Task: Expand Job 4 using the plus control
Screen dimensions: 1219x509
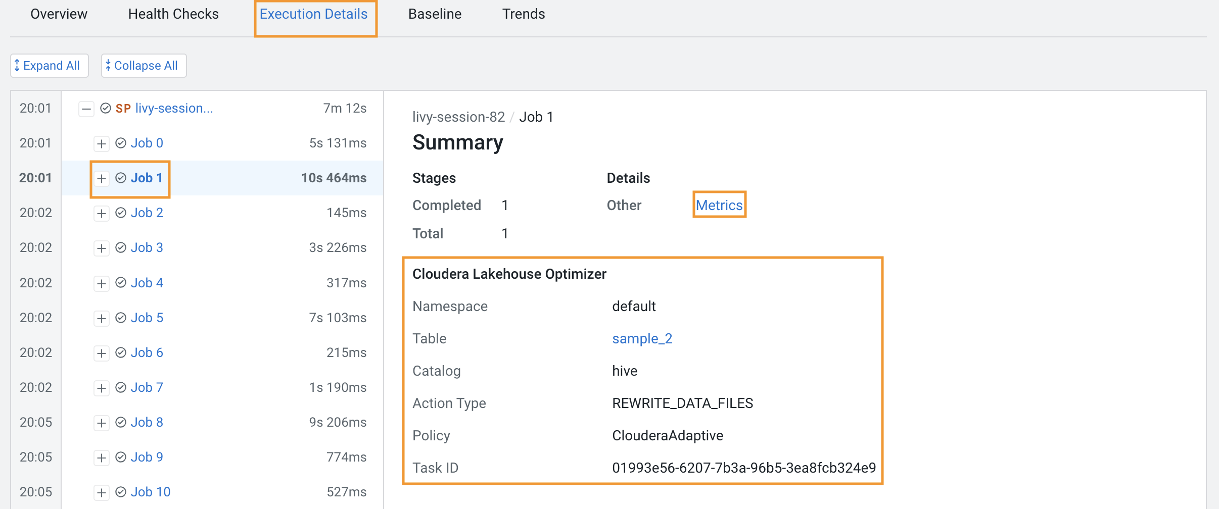Action: 102,283
